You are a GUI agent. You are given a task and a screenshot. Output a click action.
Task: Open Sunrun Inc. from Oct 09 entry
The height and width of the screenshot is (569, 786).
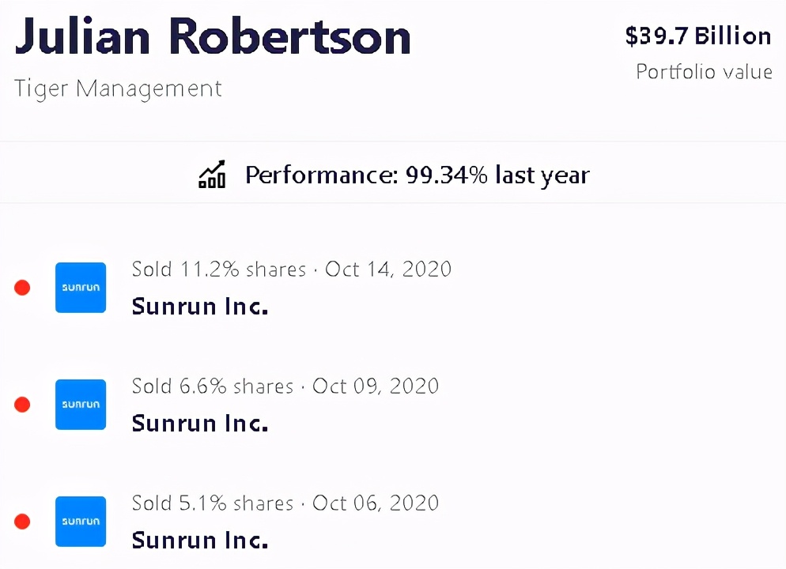(200, 424)
